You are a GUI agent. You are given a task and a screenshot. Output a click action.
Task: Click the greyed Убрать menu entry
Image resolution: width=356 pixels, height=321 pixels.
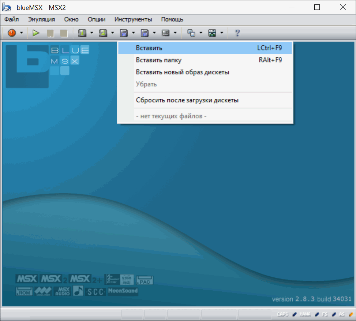[x=205, y=84]
